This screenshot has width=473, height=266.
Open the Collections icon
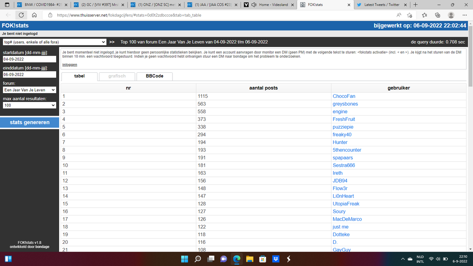438,15
